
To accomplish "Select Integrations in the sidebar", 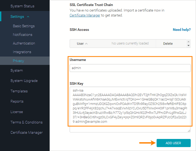I will 22,52.
